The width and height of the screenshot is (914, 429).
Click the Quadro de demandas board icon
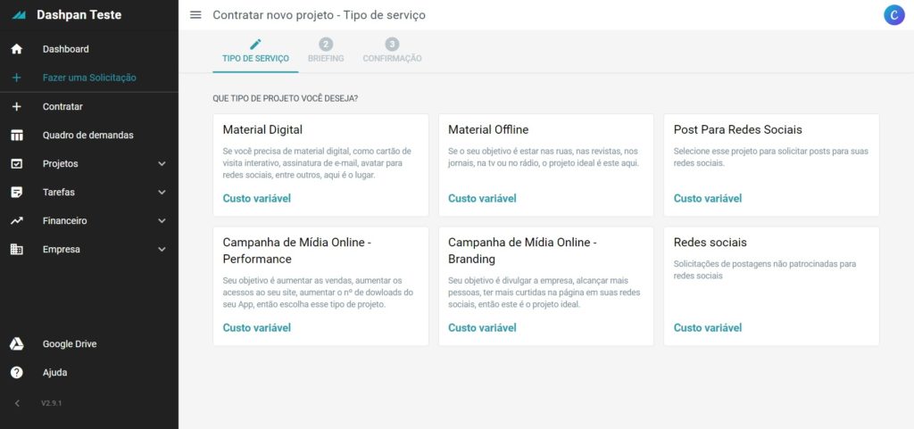[17, 135]
